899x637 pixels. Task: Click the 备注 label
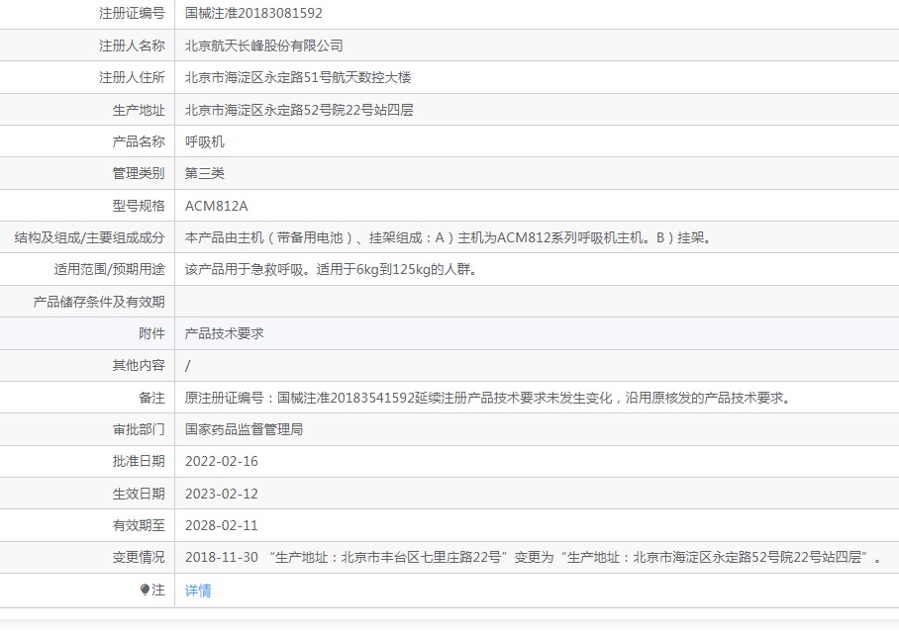(151, 398)
